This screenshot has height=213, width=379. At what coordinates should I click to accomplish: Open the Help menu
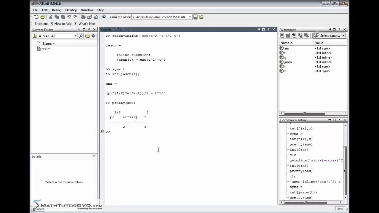point(101,10)
